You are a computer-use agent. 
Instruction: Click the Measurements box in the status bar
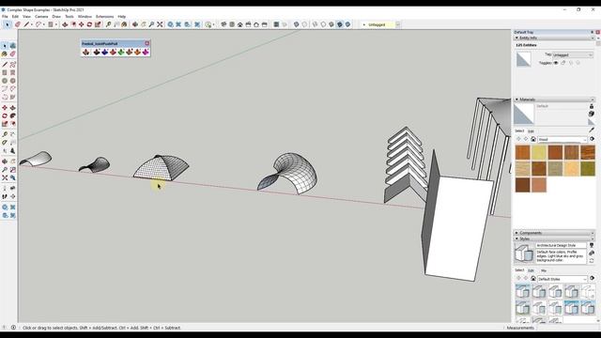pos(568,328)
